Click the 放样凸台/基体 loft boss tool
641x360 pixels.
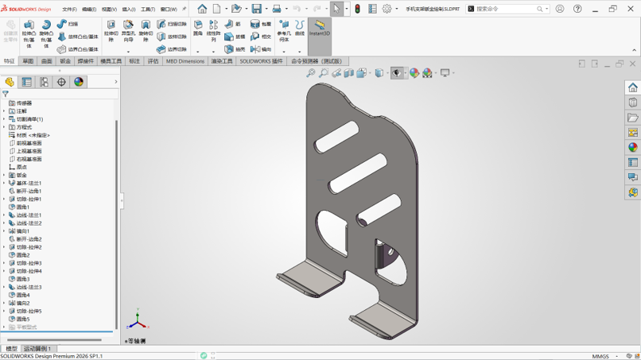78,37
